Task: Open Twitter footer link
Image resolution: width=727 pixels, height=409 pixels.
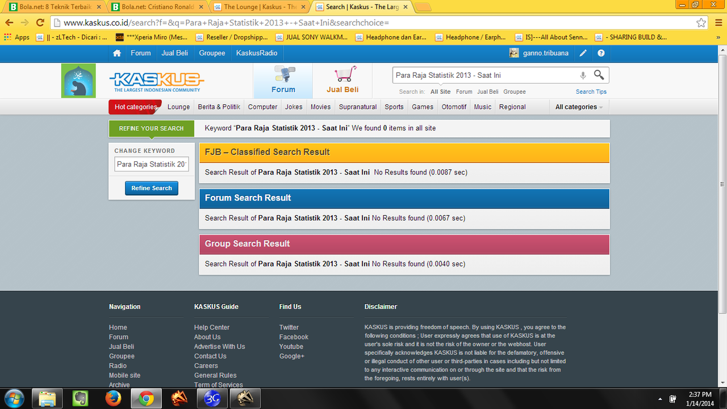Action: [x=289, y=327]
